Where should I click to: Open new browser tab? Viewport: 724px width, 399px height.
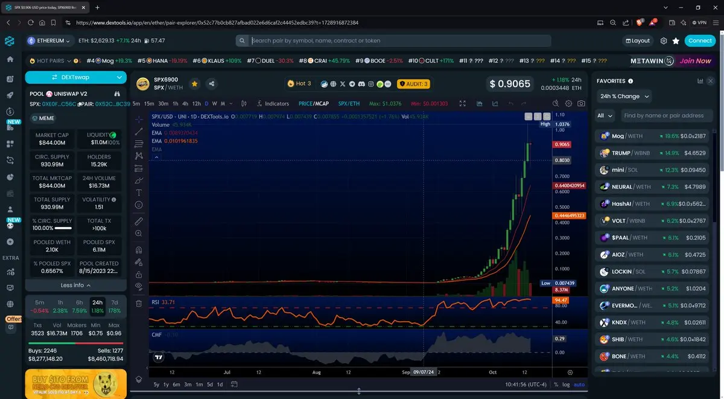(x=98, y=8)
